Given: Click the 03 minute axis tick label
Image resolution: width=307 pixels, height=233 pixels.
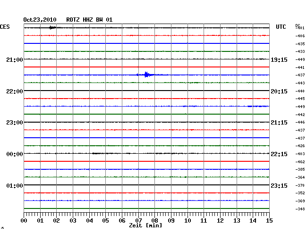Looking at the screenshot, I should coord(73,221).
